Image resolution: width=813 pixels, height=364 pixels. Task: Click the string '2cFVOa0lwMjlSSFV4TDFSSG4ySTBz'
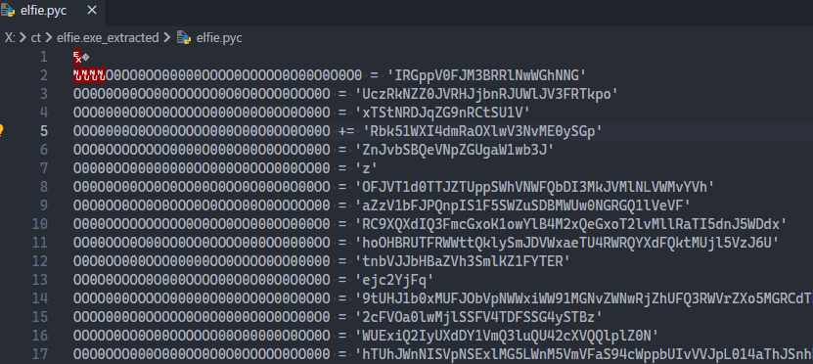[478, 317]
